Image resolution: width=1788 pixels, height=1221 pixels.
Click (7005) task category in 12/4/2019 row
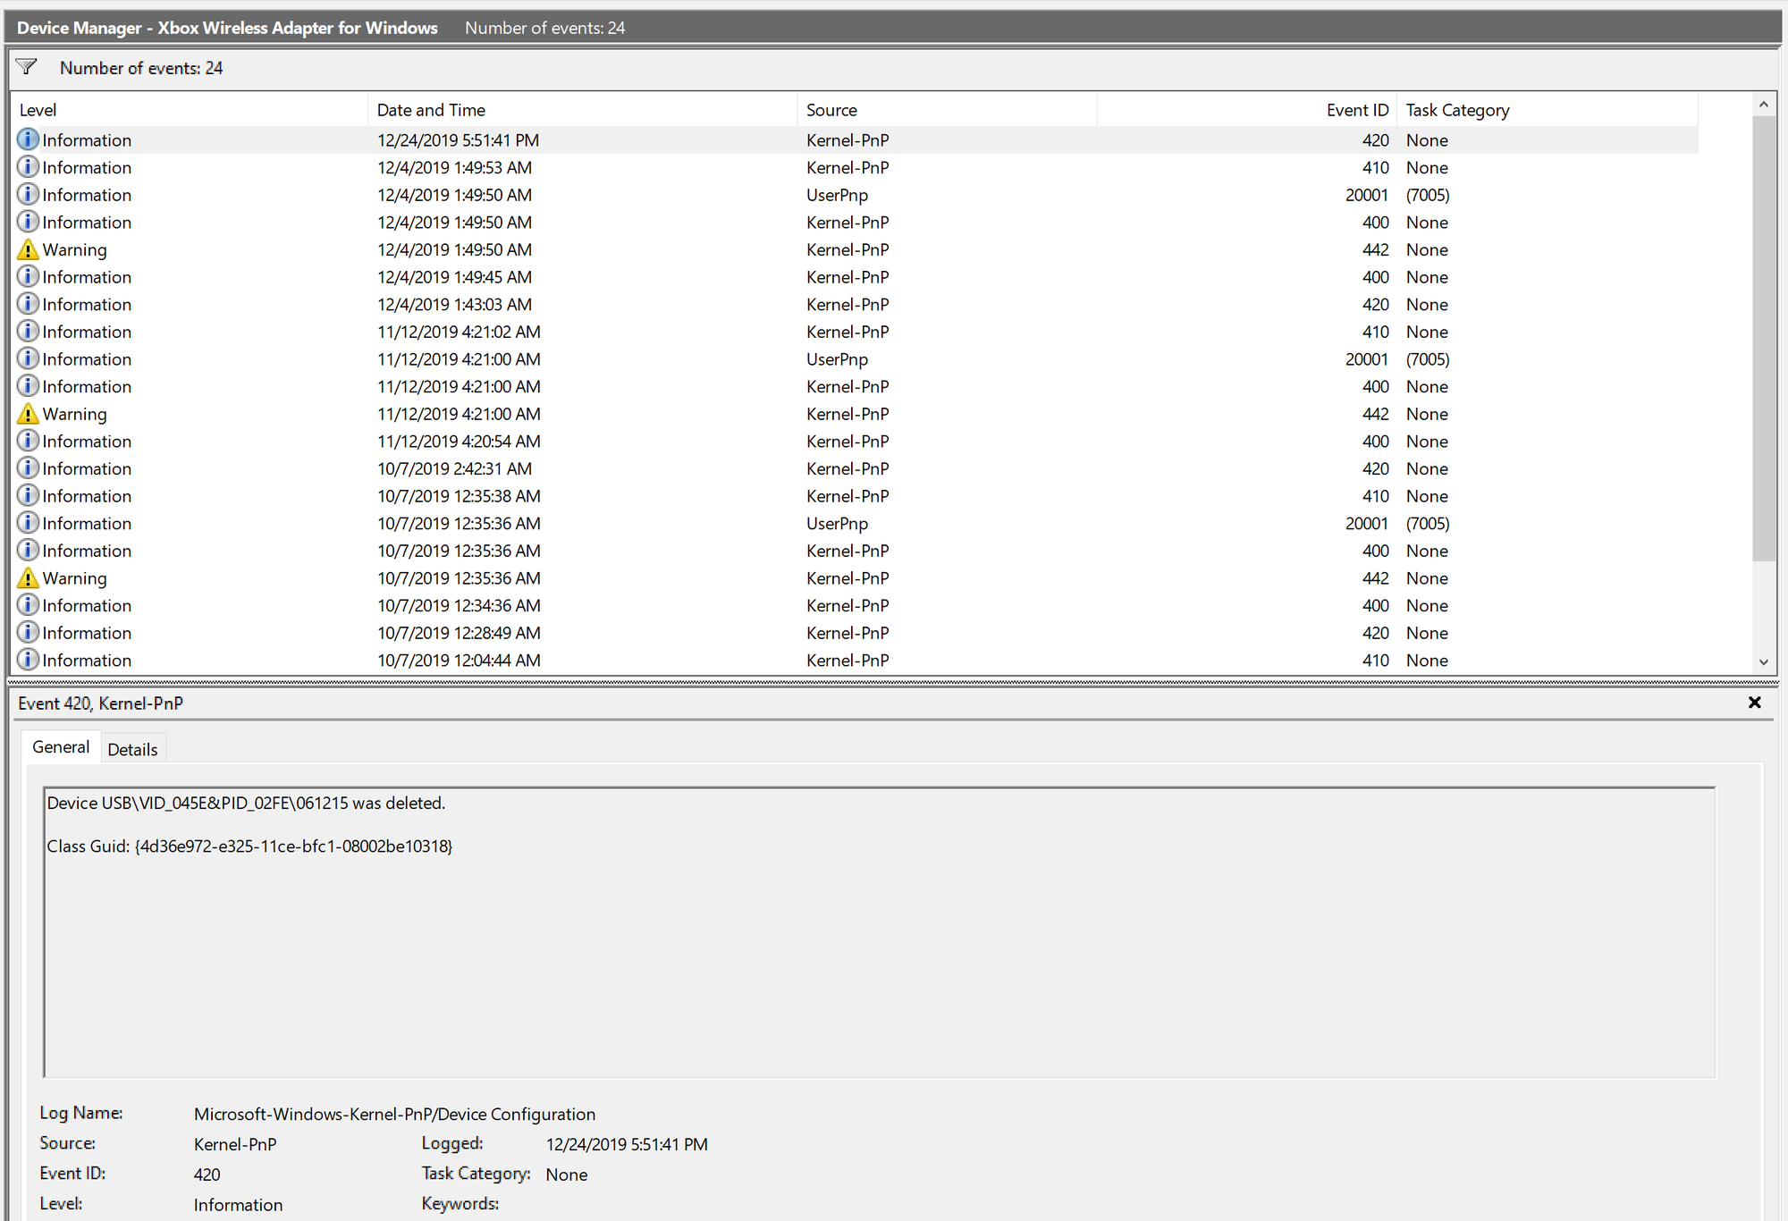[x=1428, y=195]
